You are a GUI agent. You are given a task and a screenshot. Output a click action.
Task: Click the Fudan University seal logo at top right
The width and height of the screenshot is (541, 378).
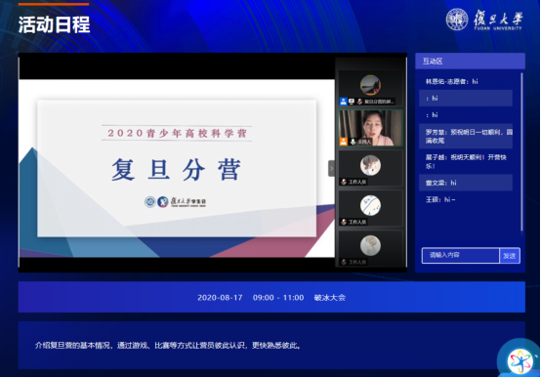click(457, 19)
